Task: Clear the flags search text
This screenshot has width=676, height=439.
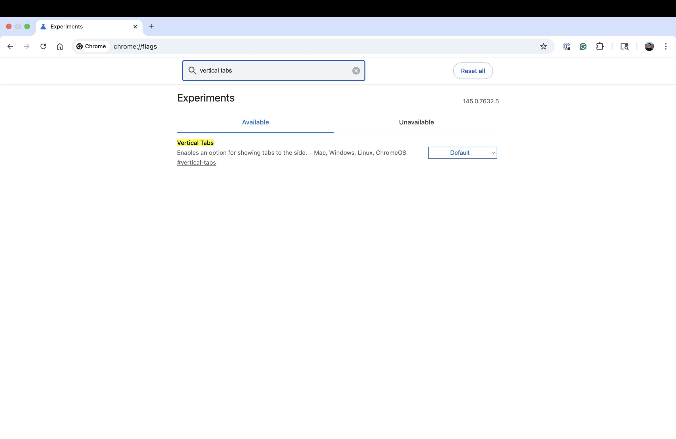Action: tap(356, 71)
